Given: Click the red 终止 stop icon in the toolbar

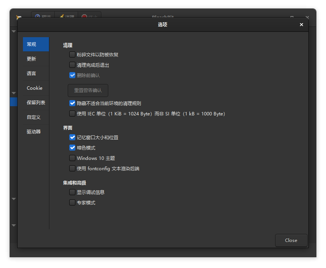Looking at the screenshot, I should pos(85,16).
